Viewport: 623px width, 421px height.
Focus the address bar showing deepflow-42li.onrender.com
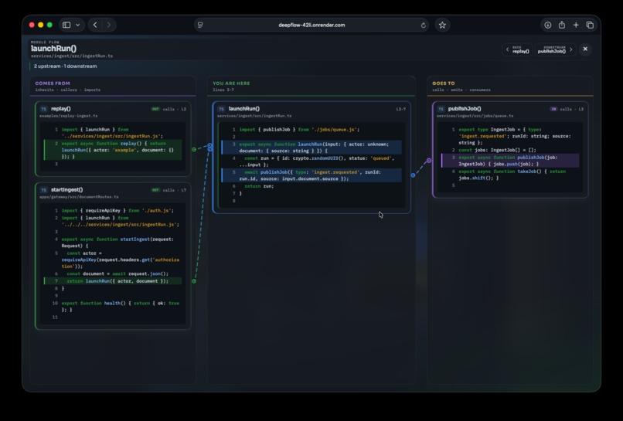tap(311, 25)
